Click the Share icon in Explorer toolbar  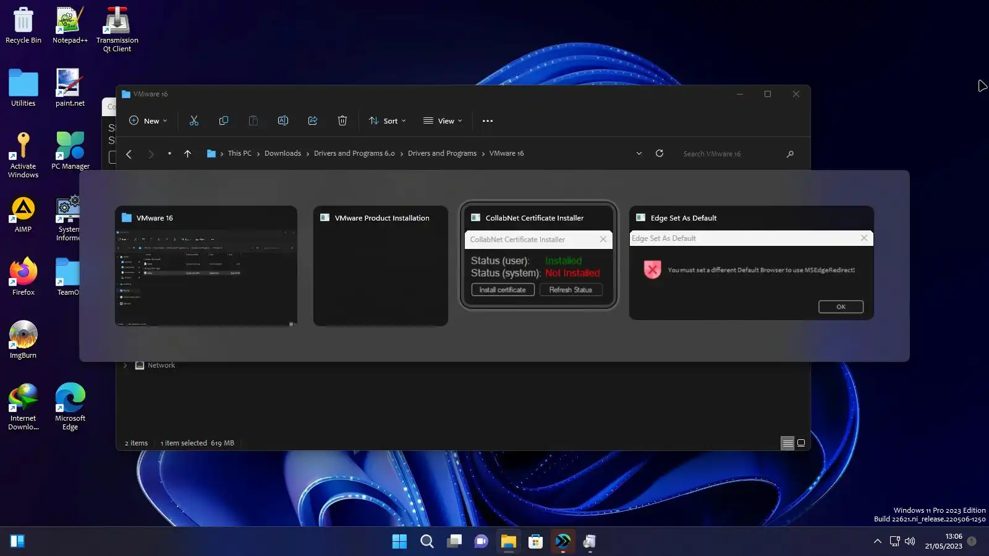(x=313, y=121)
